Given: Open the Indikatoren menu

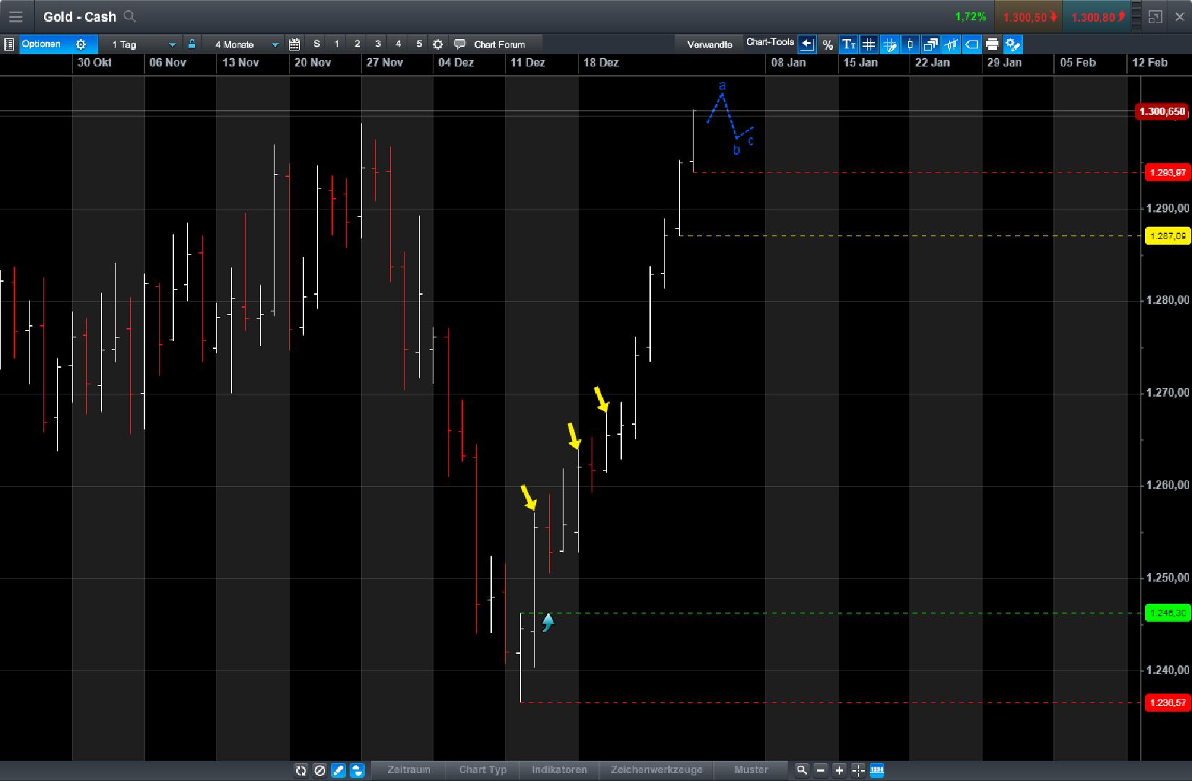Looking at the screenshot, I should pyautogui.click(x=559, y=770).
